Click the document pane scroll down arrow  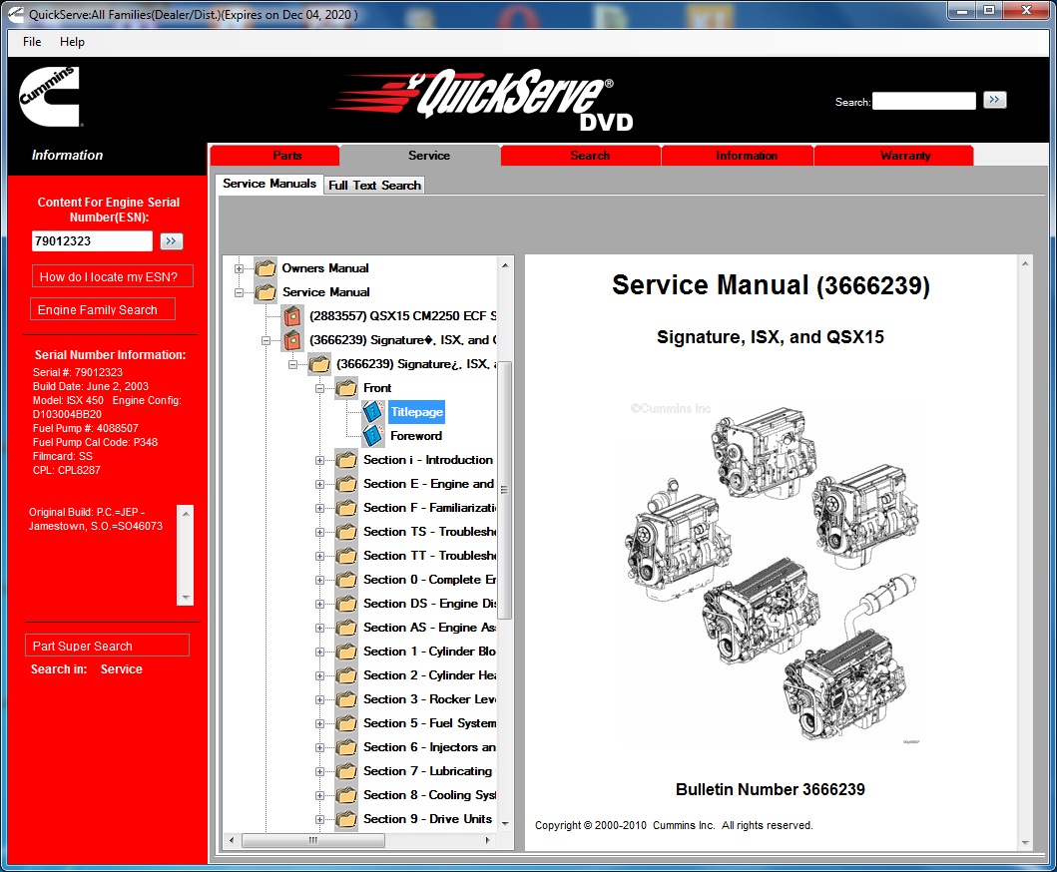click(1025, 842)
